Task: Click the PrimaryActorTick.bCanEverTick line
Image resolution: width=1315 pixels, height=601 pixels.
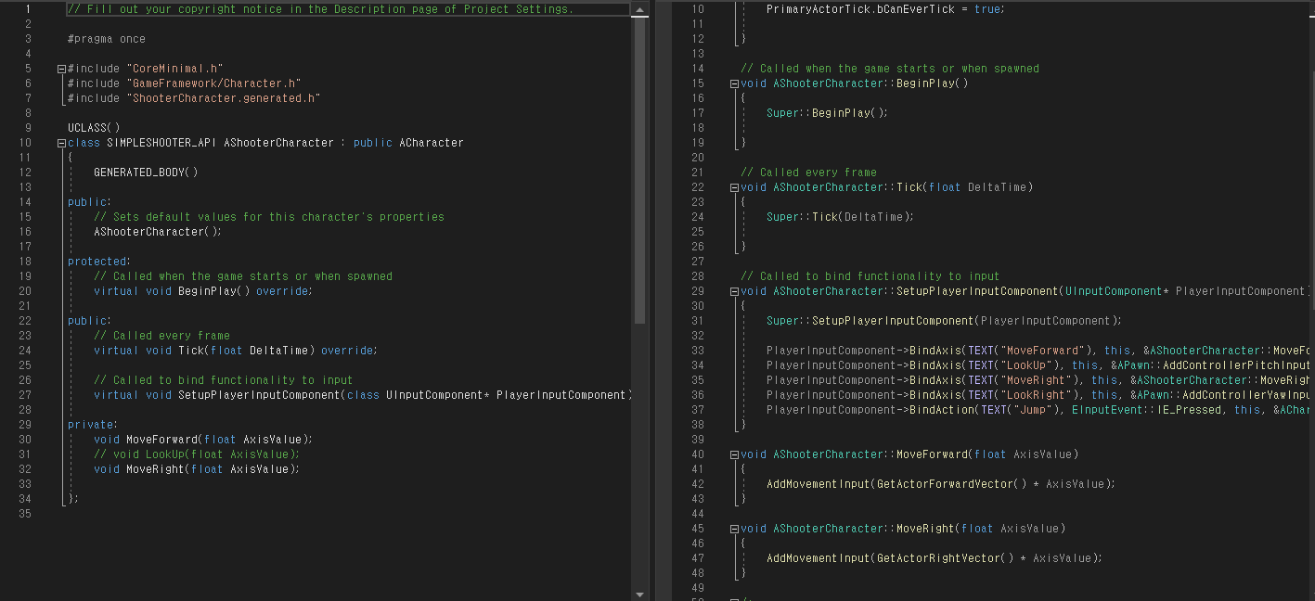Action: click(x=885, y=9)
